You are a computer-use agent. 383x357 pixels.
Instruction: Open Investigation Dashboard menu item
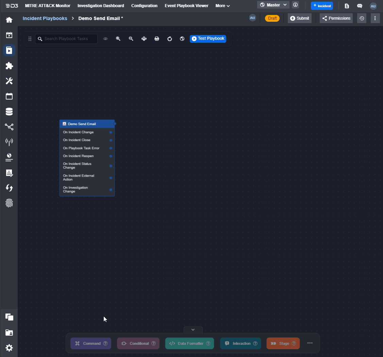click(x=101, y=6)
